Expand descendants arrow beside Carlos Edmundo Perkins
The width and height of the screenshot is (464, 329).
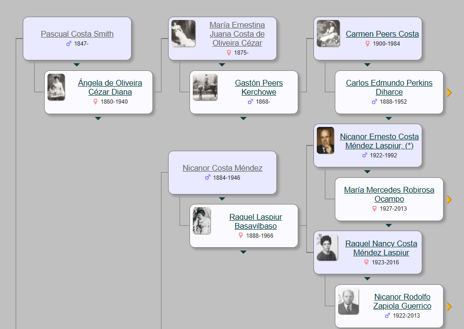[449, 93]
